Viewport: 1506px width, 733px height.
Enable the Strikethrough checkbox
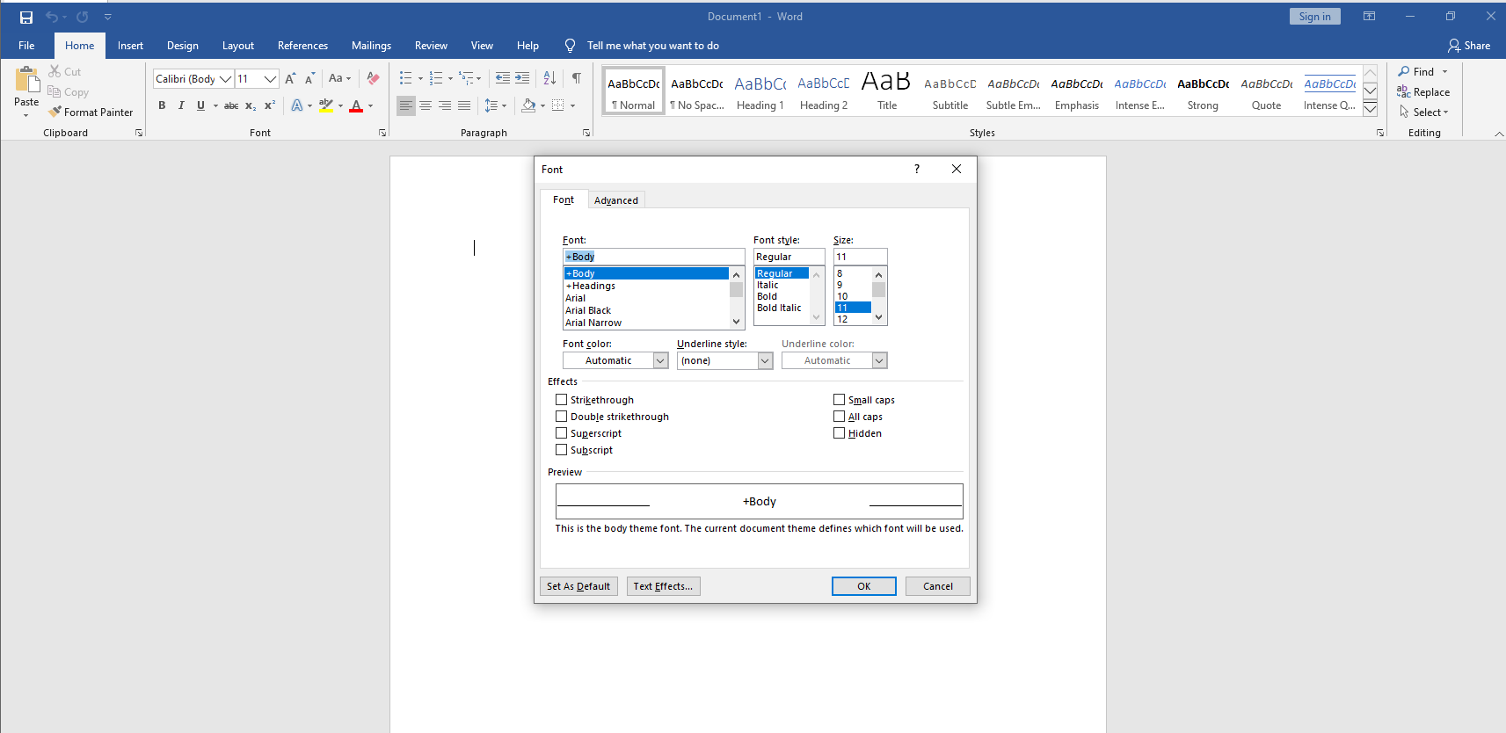(562, 400)
